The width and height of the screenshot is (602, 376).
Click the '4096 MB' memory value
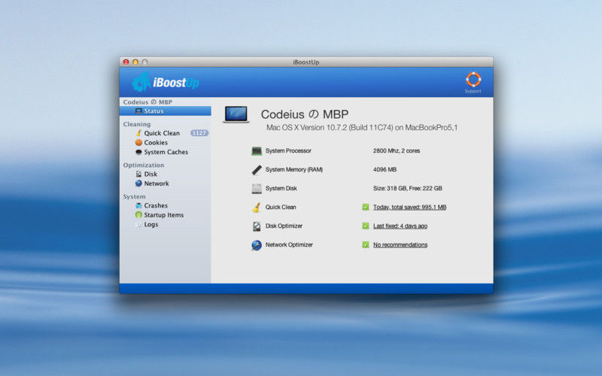coord(385,170)
